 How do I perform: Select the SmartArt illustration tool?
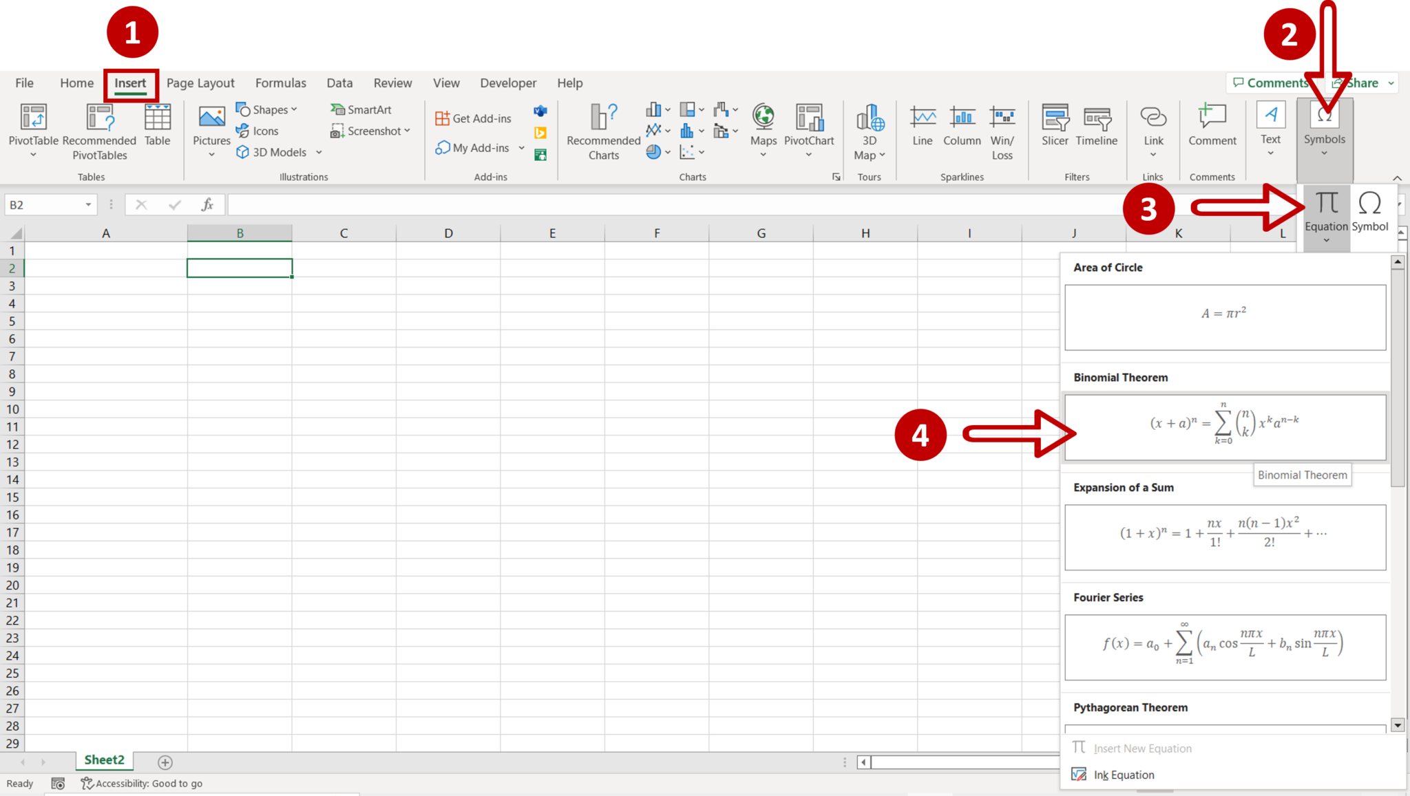(x=366, y=109)
